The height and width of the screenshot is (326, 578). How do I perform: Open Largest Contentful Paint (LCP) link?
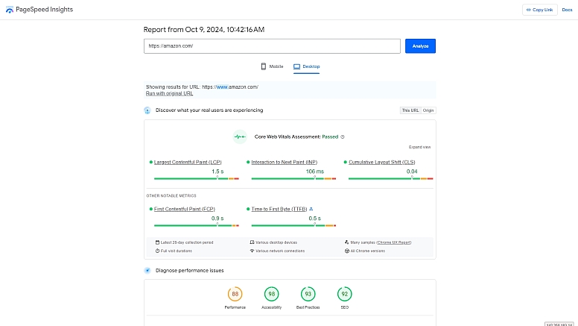[x=188, y=162]
